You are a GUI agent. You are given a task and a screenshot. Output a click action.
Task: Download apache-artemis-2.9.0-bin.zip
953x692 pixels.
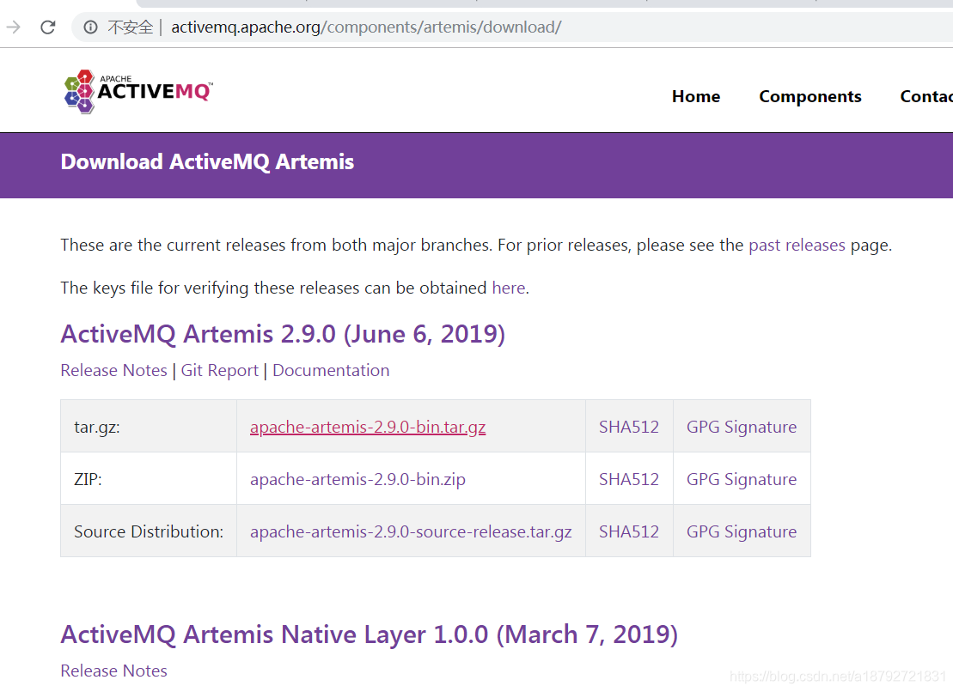click(358, 479)
